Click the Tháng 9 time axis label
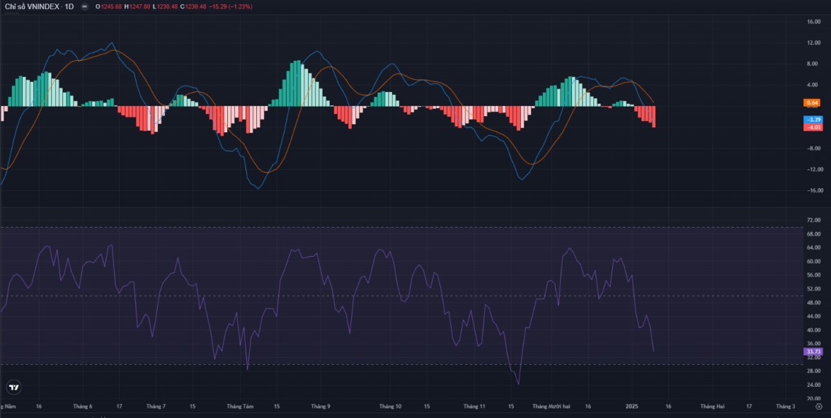The height and width of the screenshot is (418, 831). 320,407
